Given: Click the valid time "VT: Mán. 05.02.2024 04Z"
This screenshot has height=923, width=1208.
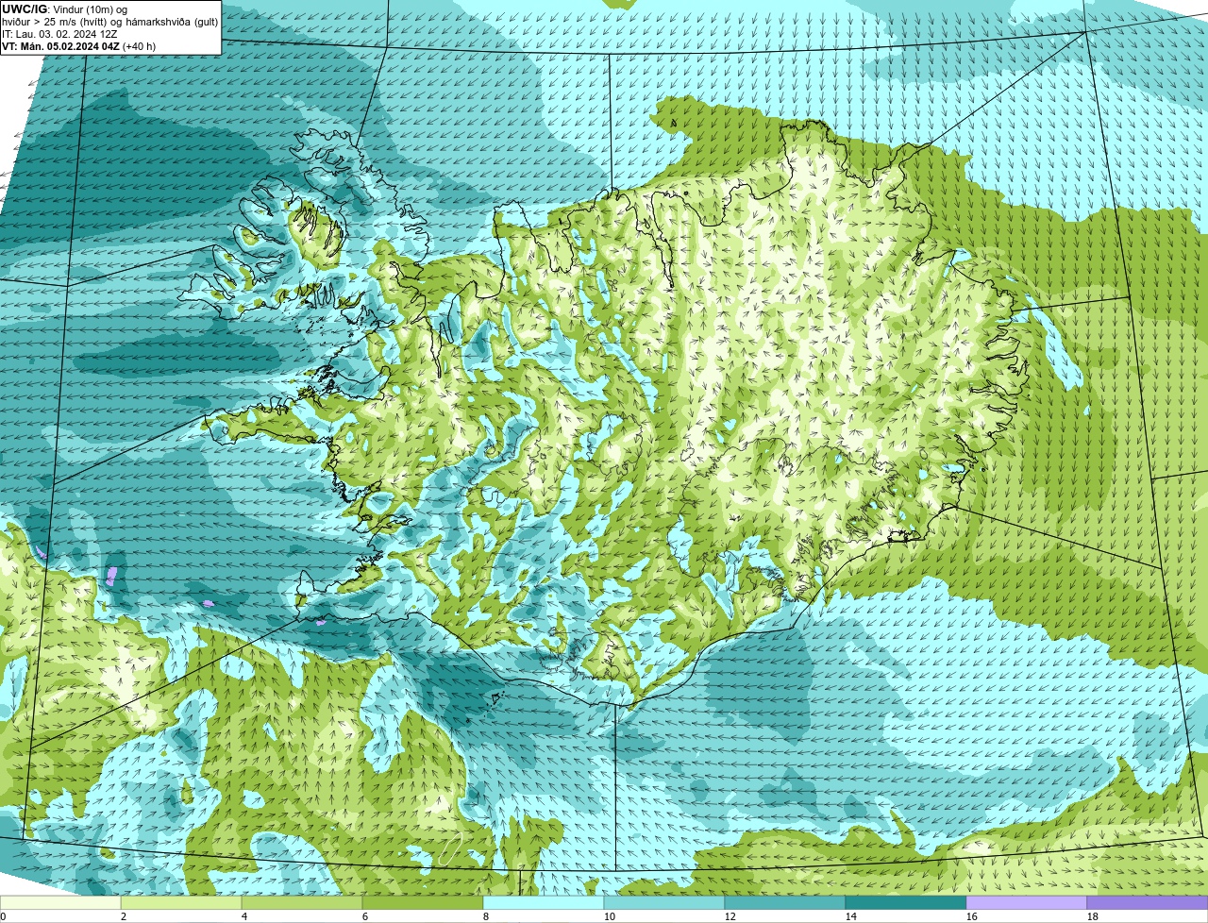Looking at the screenshot, I should (60, 45).
